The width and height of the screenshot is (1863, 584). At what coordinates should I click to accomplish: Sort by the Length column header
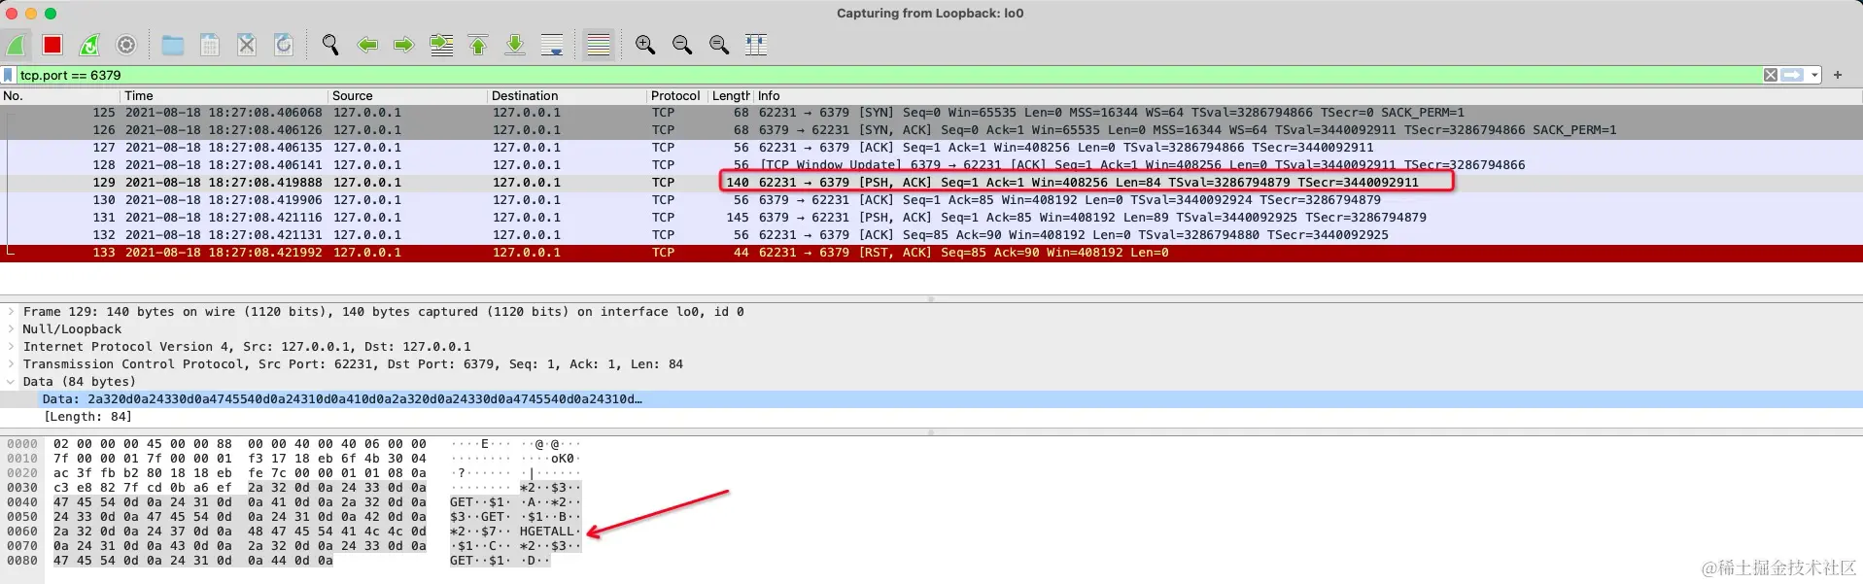click(732, 95)
